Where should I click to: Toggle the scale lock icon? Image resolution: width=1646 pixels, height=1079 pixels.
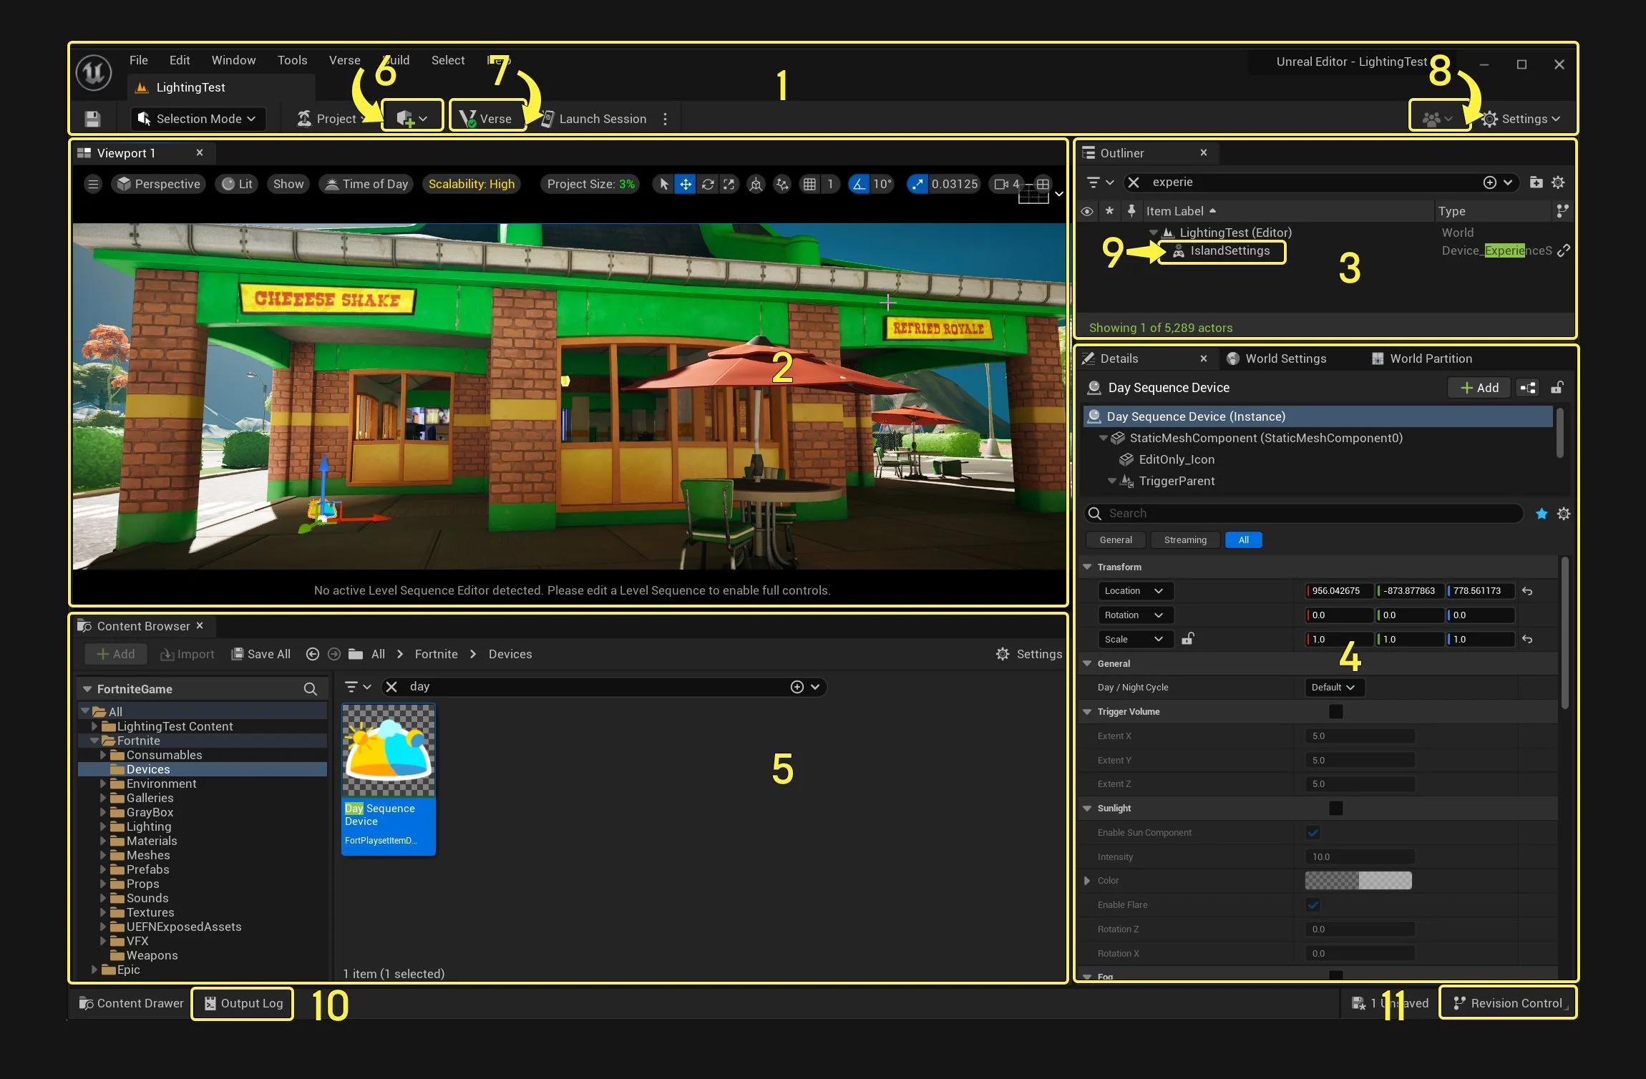pos(1187,639)
